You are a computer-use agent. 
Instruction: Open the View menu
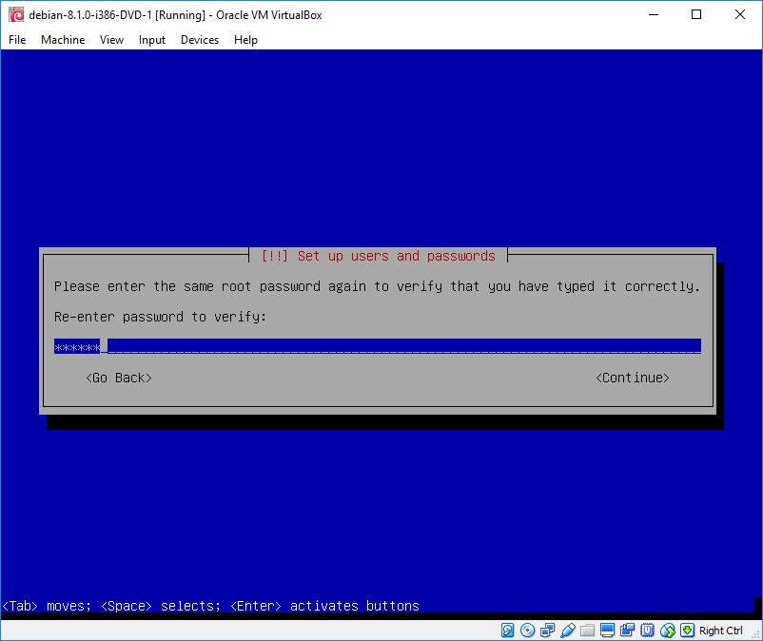[x=111, y=40]
